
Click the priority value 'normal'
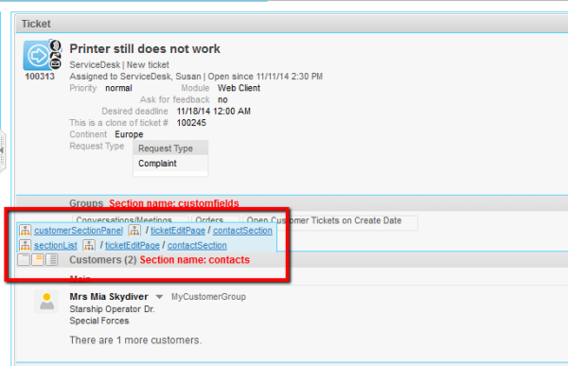click(118, 88)
